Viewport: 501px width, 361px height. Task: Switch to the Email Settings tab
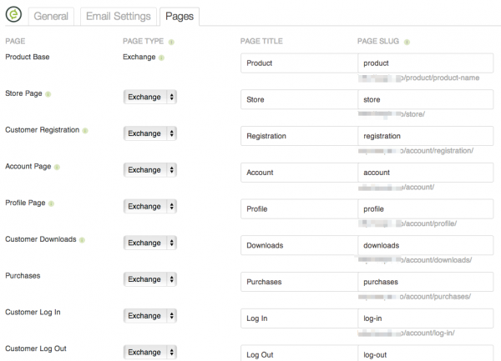click(x=119, y=17)
